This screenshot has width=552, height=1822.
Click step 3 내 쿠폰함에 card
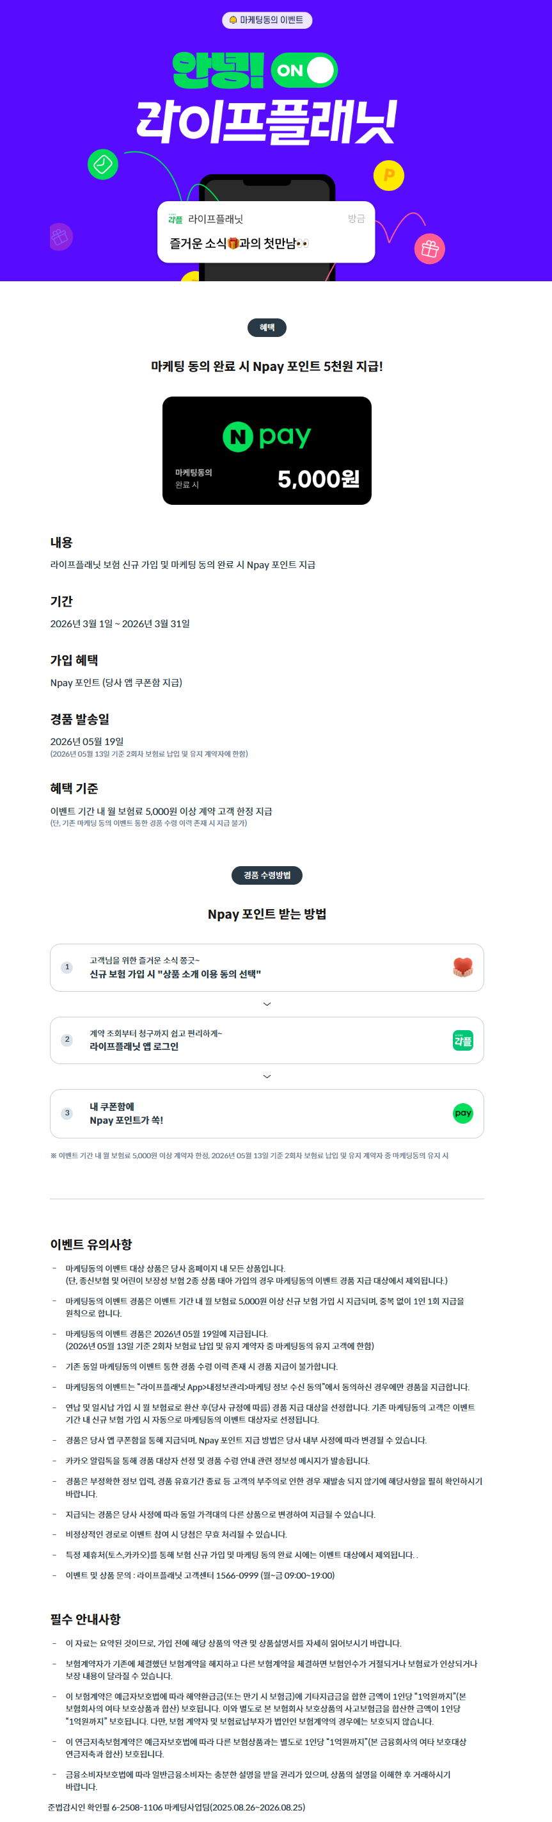[267, 1113]
